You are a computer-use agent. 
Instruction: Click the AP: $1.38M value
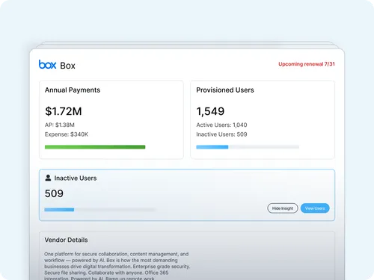click(60, 125)
